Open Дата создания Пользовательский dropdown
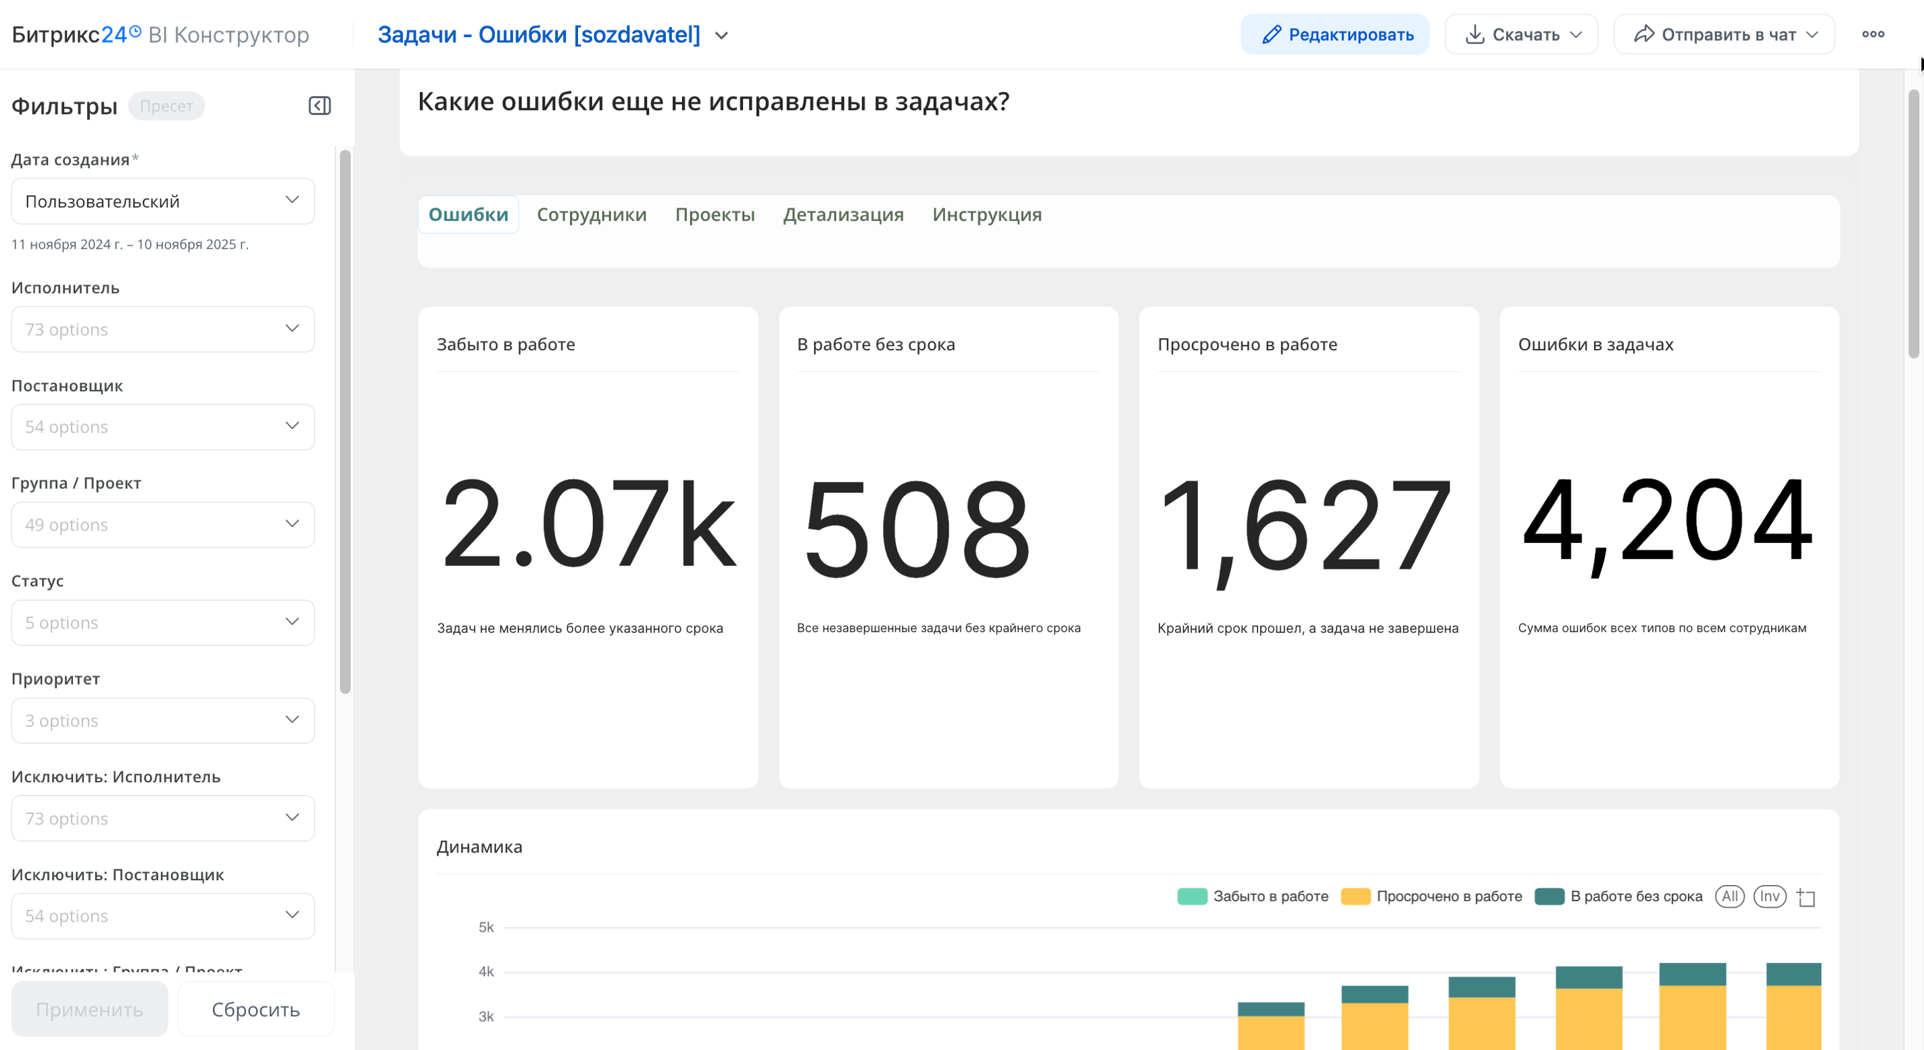Viewport: 1924px width, 1050px height. tap(163, 201)
